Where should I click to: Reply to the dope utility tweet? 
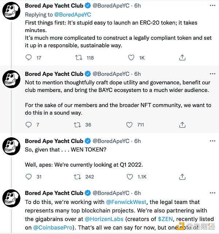[x=29, y=125]
